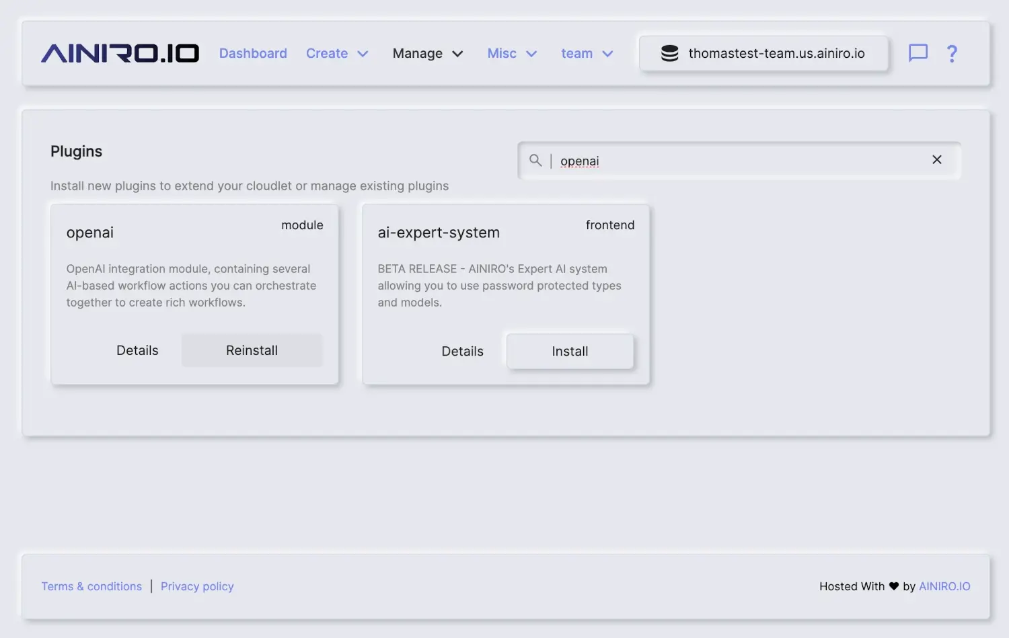This screenshot has height=638, width=1009.
Task: Click the OpenAI integration module description text
Action: (191, 286)
